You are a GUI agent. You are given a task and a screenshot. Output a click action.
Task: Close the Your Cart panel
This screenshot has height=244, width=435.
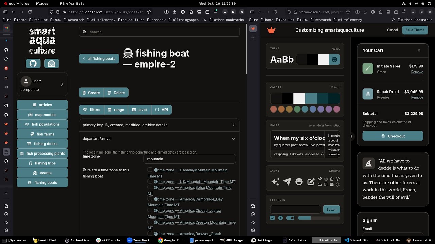tap(419, 50)
